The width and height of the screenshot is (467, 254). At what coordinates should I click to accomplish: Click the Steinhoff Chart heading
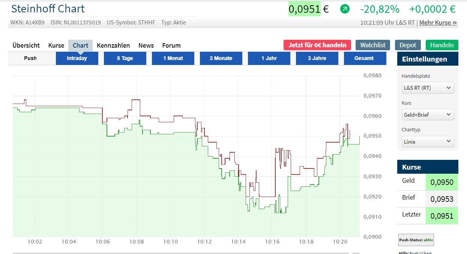48,9
